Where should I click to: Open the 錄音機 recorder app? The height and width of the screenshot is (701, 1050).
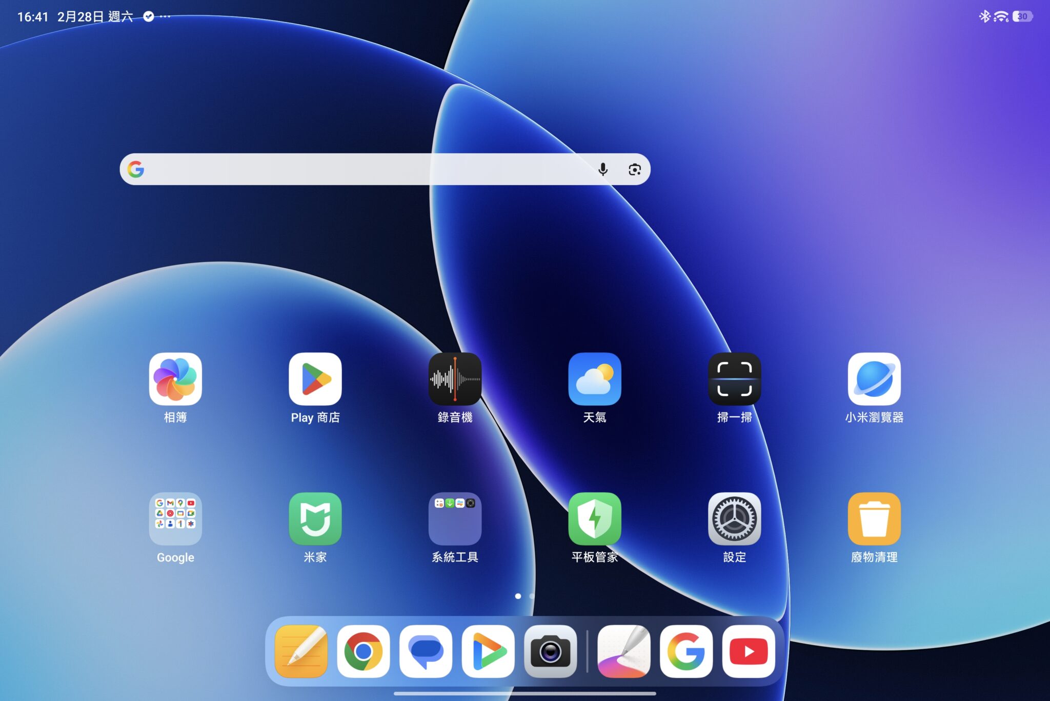point(455,379)
